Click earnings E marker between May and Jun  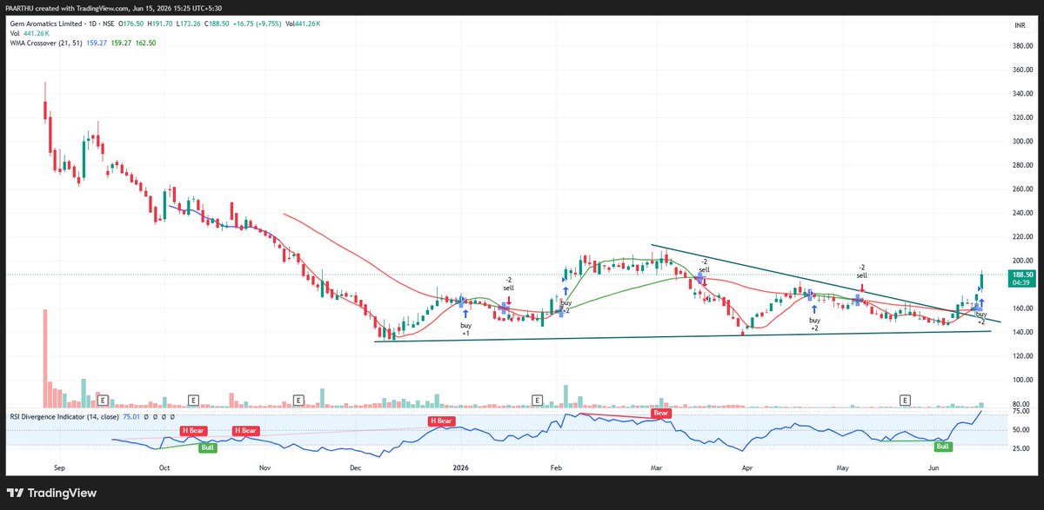tap(905, 400)
